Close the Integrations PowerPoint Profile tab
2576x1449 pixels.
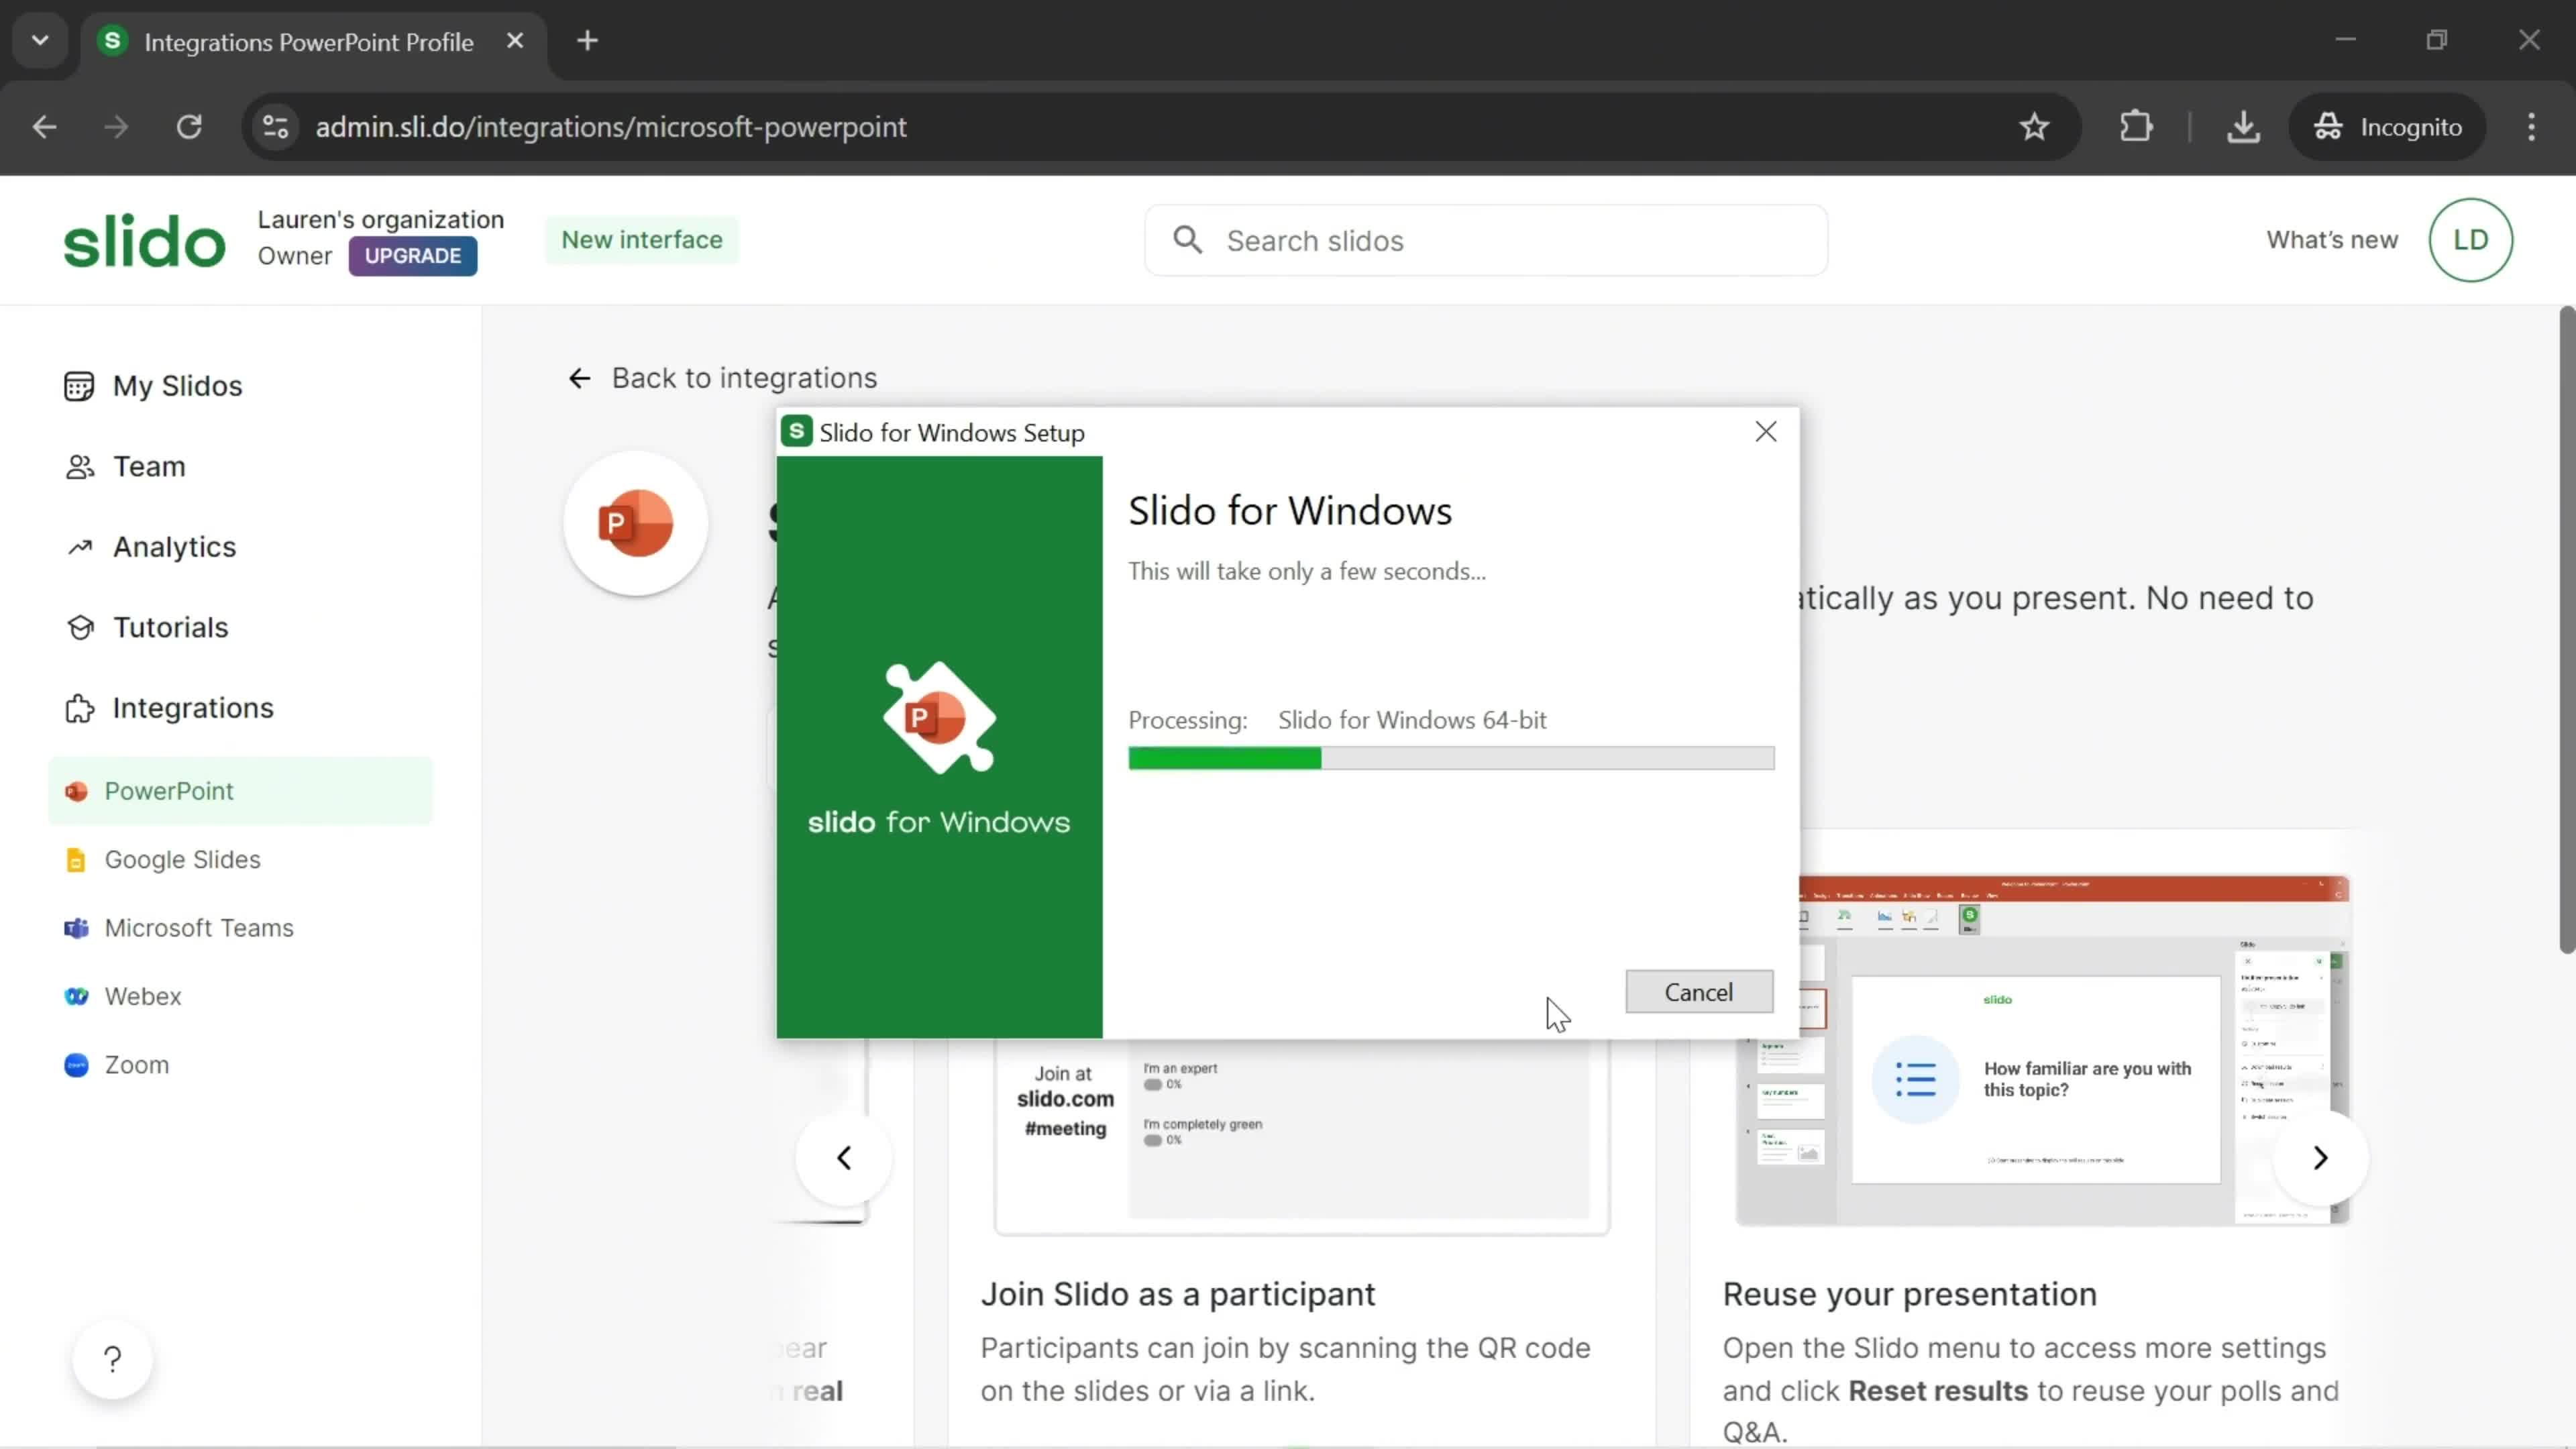point(515,41)
